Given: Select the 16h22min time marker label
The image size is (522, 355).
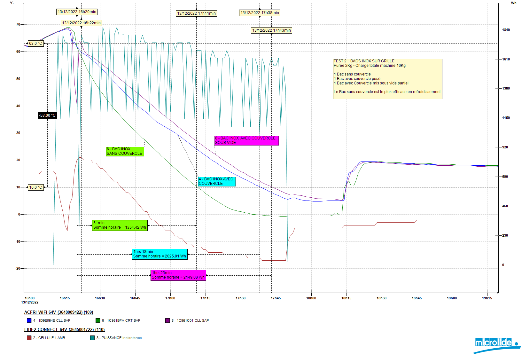Looking at the screenshot, I should (81, 23).
